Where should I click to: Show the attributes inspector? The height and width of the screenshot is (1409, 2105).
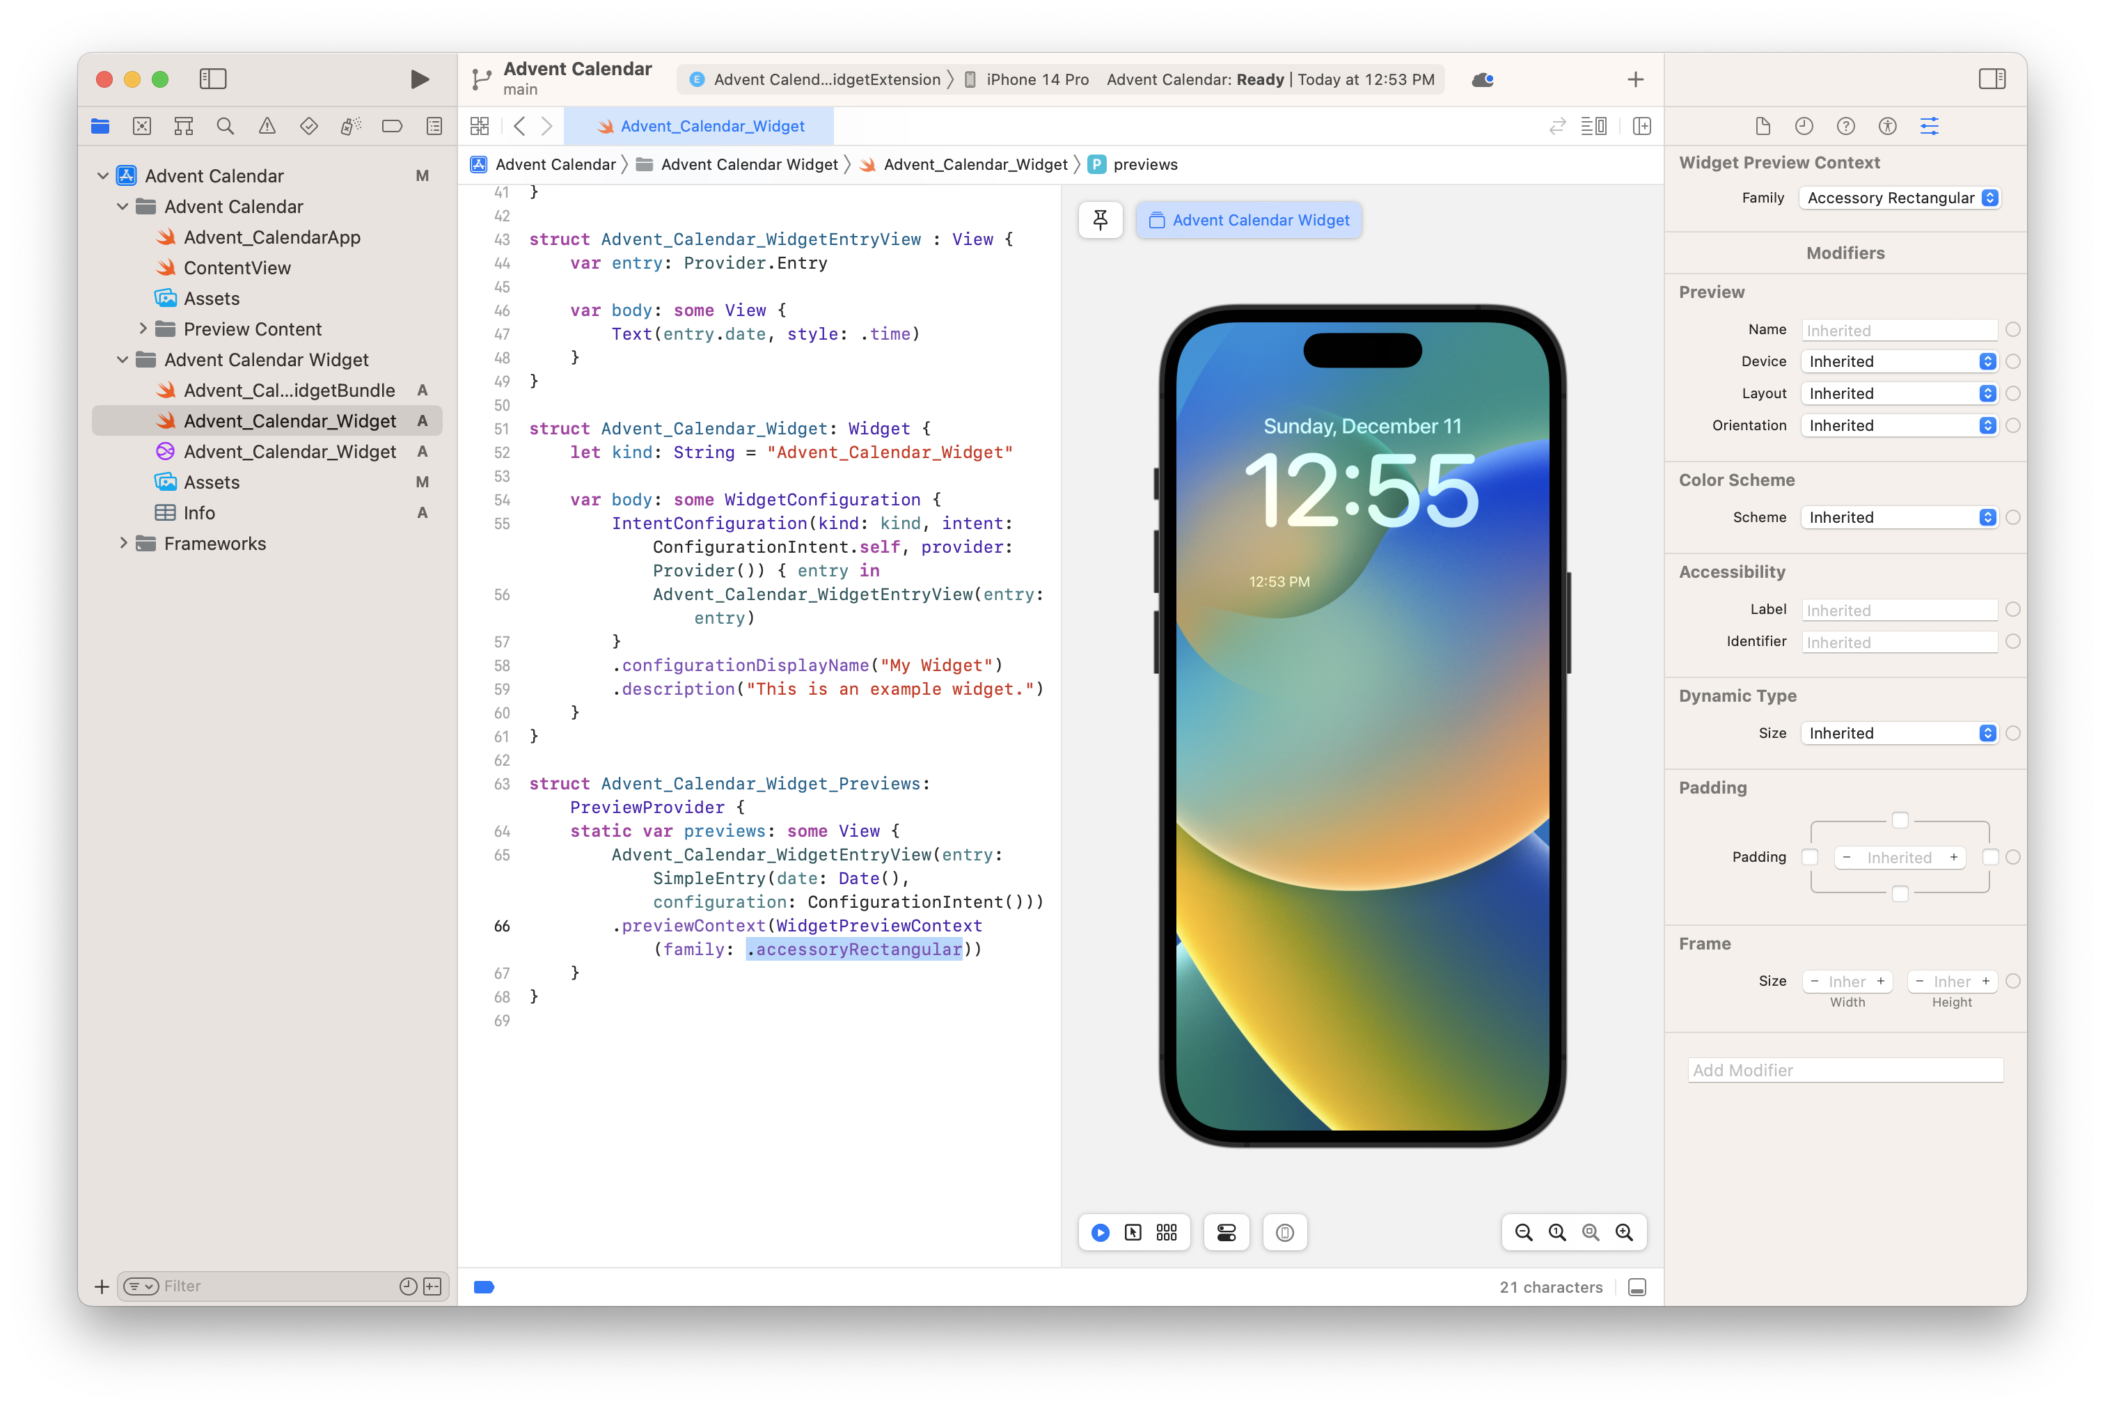(1929, 126)
